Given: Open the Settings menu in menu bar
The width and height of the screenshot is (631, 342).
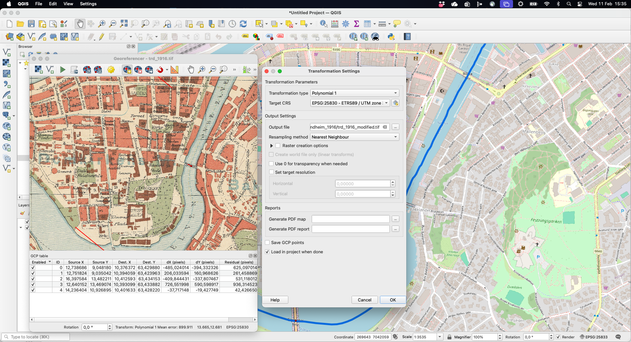Looking at the screenshot, I should tap(88, 4).
